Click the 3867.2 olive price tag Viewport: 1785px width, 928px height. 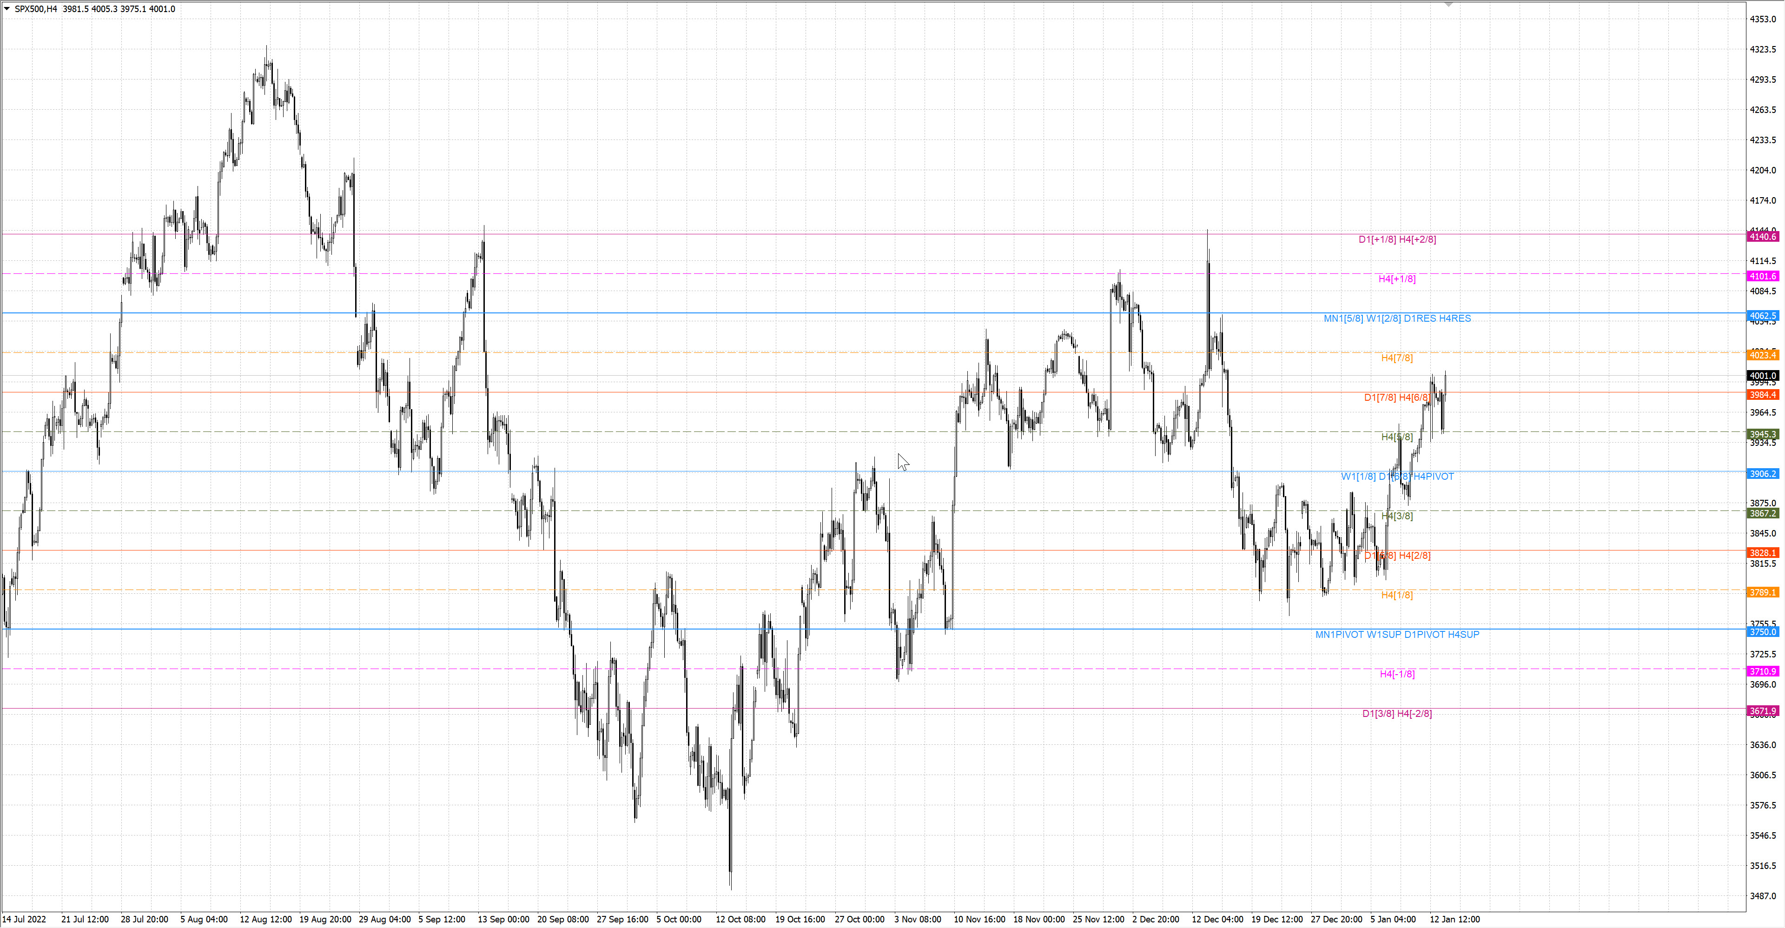[1763, 514]
